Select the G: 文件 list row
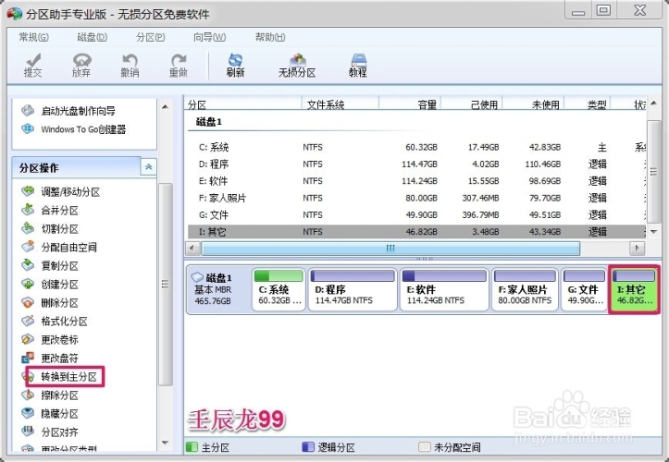The width and height of the screenshot is (669, 462). tap(416, 214)
